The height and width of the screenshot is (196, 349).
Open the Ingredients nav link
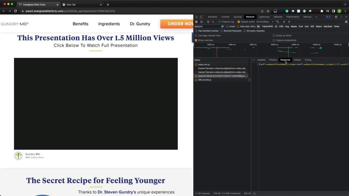pos(109,24)
